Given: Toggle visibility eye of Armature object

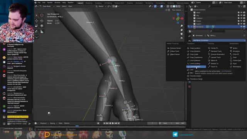Looking at the screenshot, I should click(241, 27).
